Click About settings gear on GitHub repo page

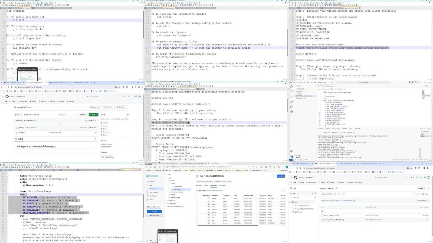pyautogui.click(x=128, y=115)
